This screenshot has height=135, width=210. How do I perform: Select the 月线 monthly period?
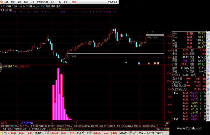pyautogui.click(x=53, y=6)
